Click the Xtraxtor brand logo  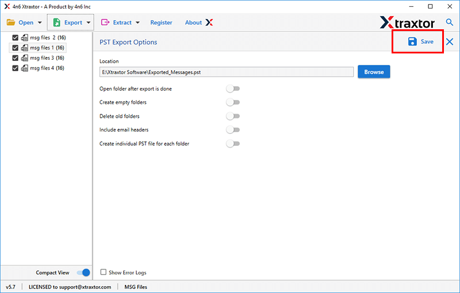[407, 22]
